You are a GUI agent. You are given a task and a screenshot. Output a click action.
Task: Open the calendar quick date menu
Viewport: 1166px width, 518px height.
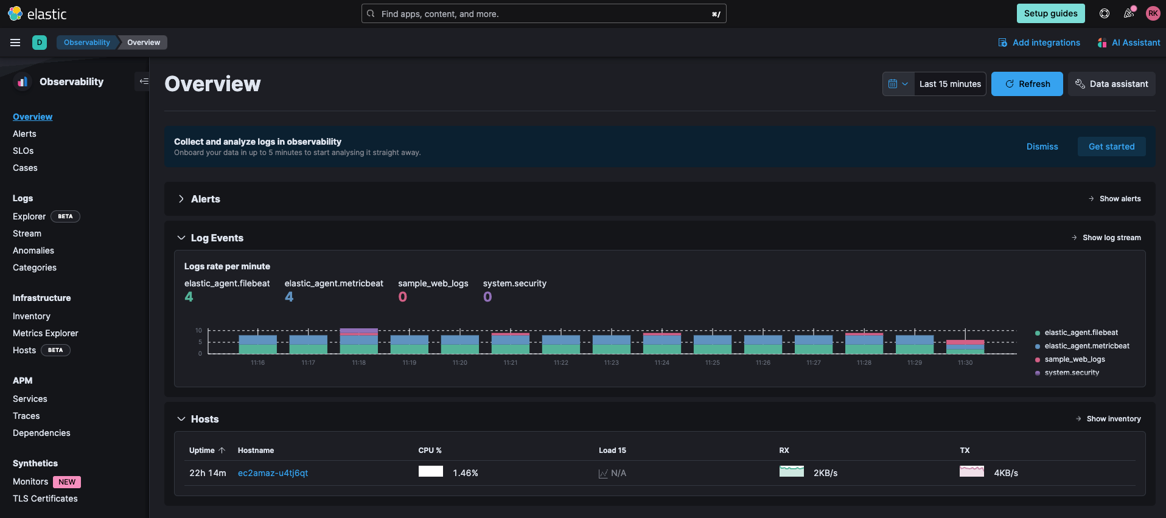pyautogui.click(x=898, y=84)
